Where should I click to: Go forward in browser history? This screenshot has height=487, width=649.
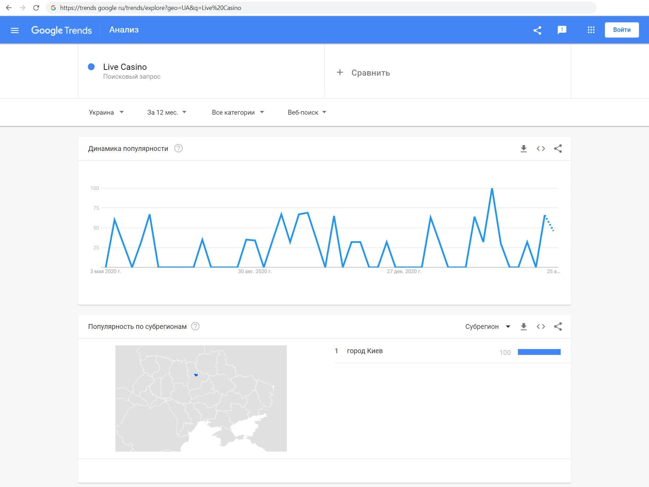23,8
